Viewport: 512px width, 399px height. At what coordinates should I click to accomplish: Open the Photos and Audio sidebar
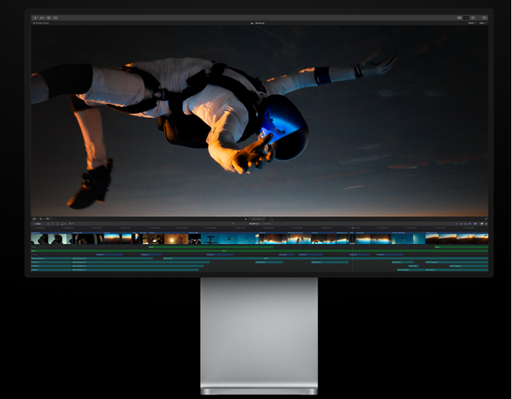[42, 17]
